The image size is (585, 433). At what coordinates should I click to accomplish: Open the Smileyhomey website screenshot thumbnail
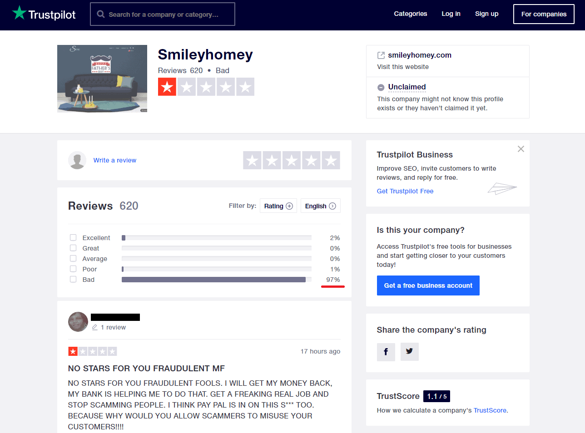[x=102, y=79]
